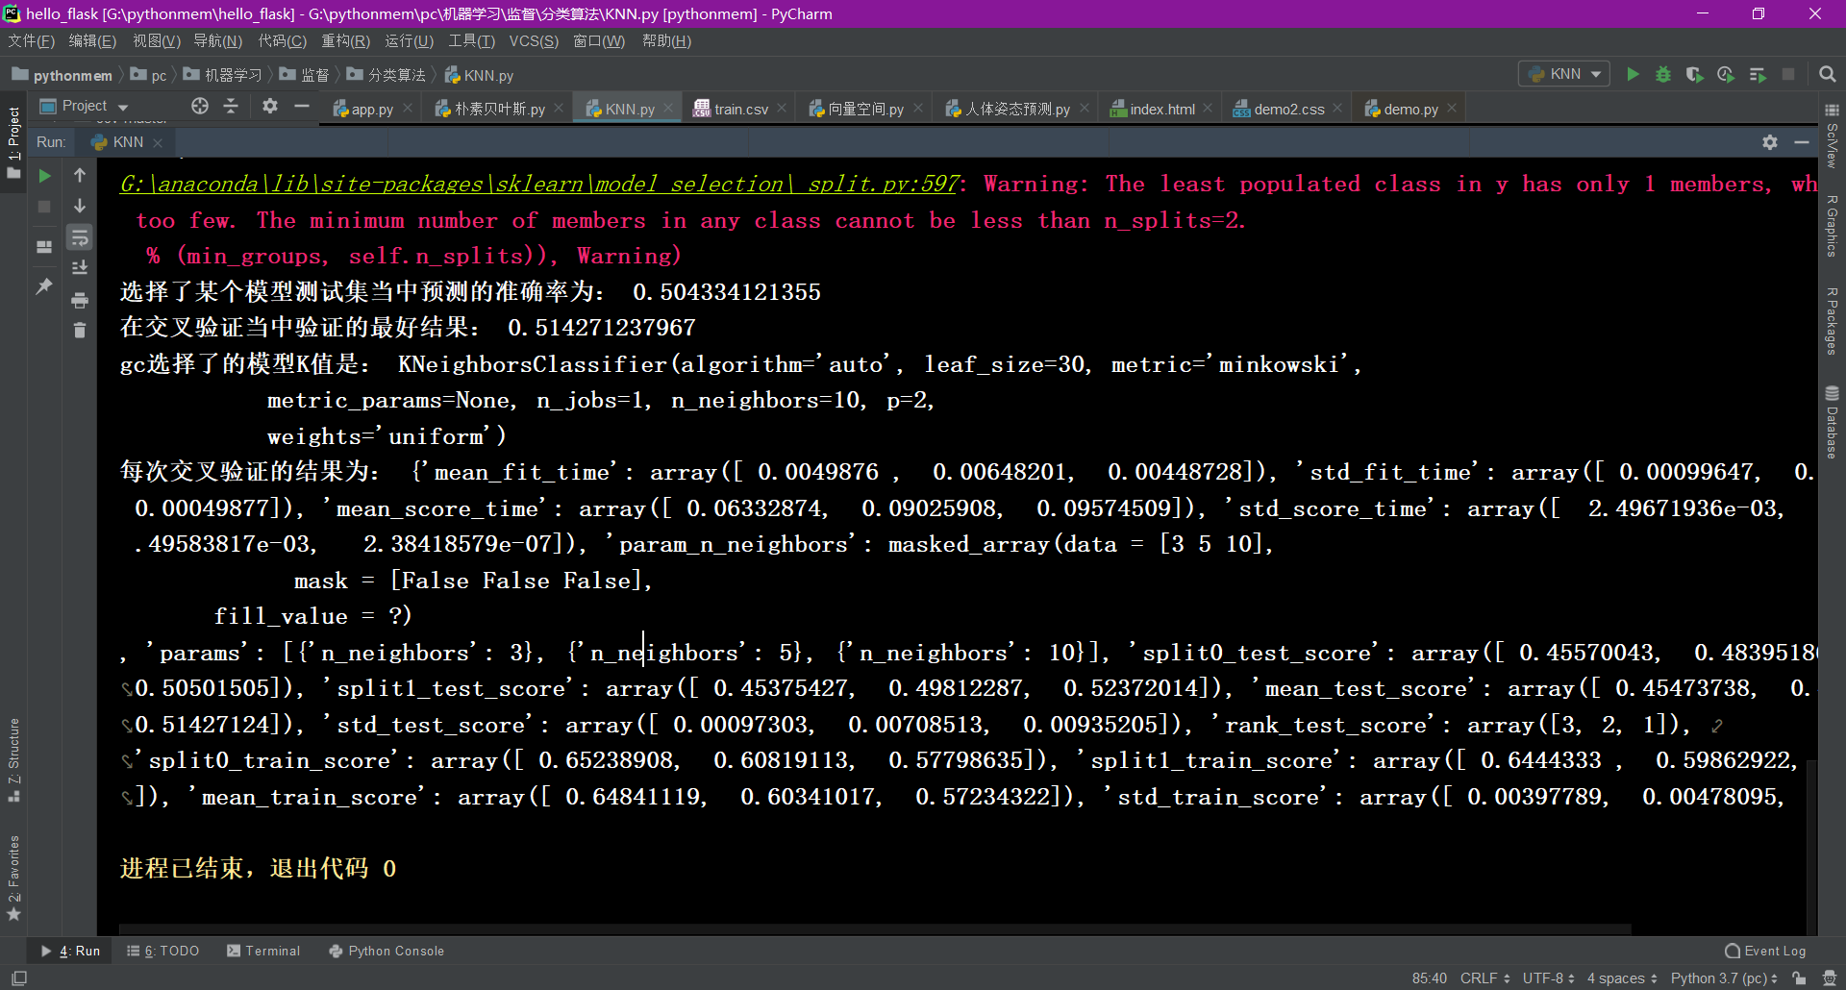Image resolution: width=1846 pixels, height=990 pixels.
Task: Click the status bar inspector icon beside the lock
Action: click(x=1830, y=978)
